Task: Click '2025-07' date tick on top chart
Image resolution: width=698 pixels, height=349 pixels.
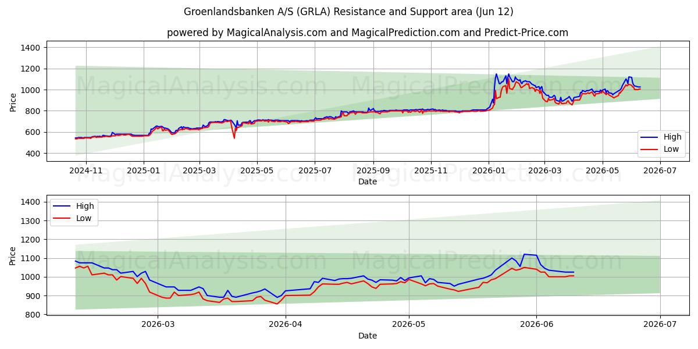Action: [x=315, y=172]
